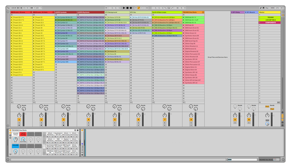Preview the 808 Hand Clap 01 pad

66,148
